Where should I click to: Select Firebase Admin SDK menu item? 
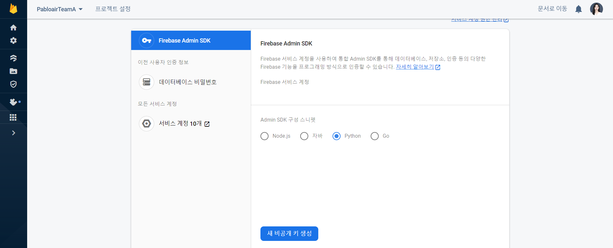191,40
